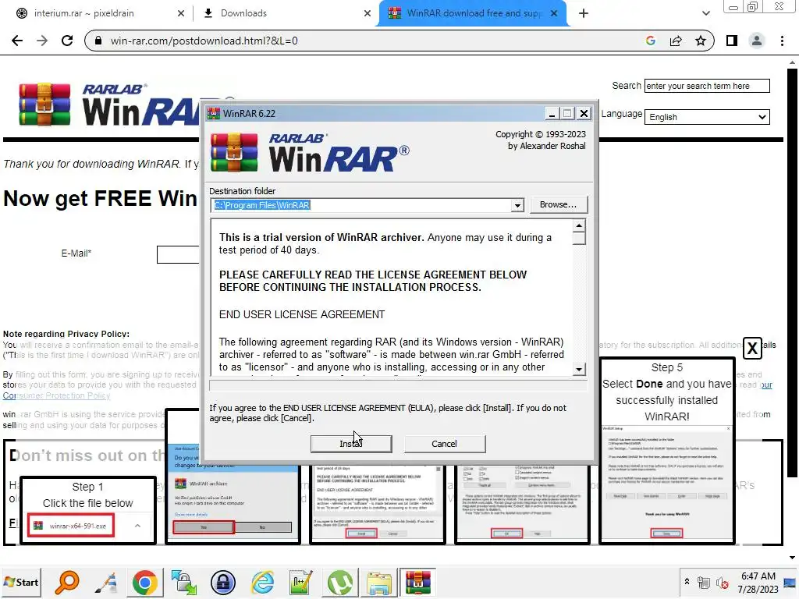
Task: Click the WinRAR 6.22 title bar icon
Action: pos(214,113)
